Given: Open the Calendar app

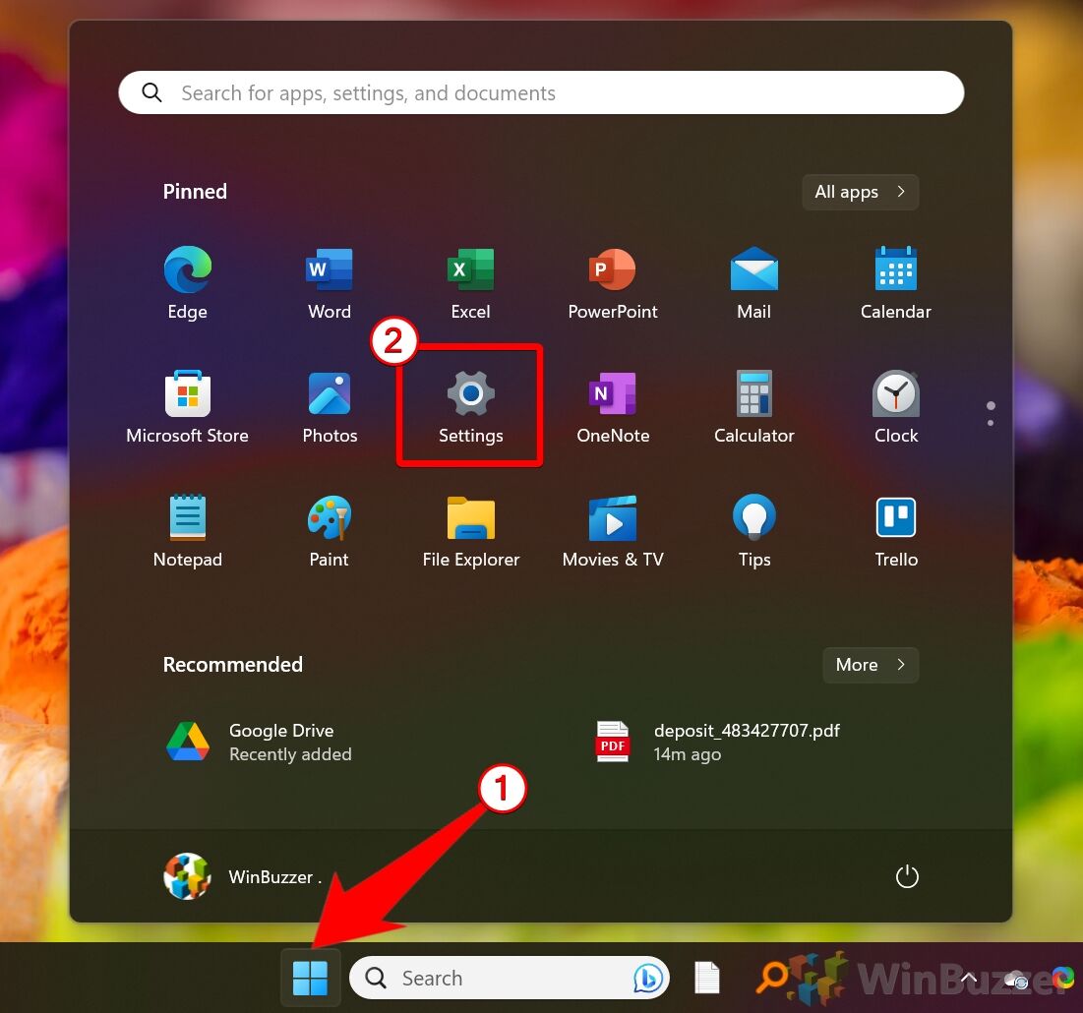Looking at the screenshot, I should pyautogui.click(x=896, y=281).
